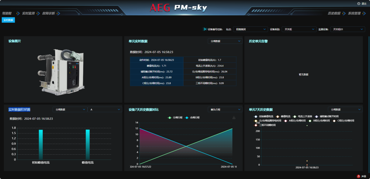The height and width of the screenshot is (179, 370).
Task: Click the circuit breaker device image
Action: point(61,72)
